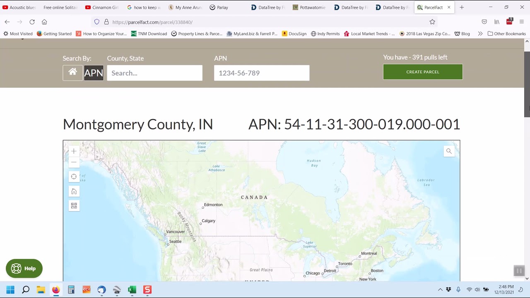This screenshot has width=530, height=298.
Task: Switch to the Pottawatomie tab
Action: point(309,7)
